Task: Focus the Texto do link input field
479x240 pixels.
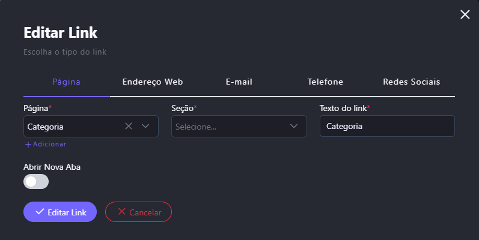Action: 387,127
